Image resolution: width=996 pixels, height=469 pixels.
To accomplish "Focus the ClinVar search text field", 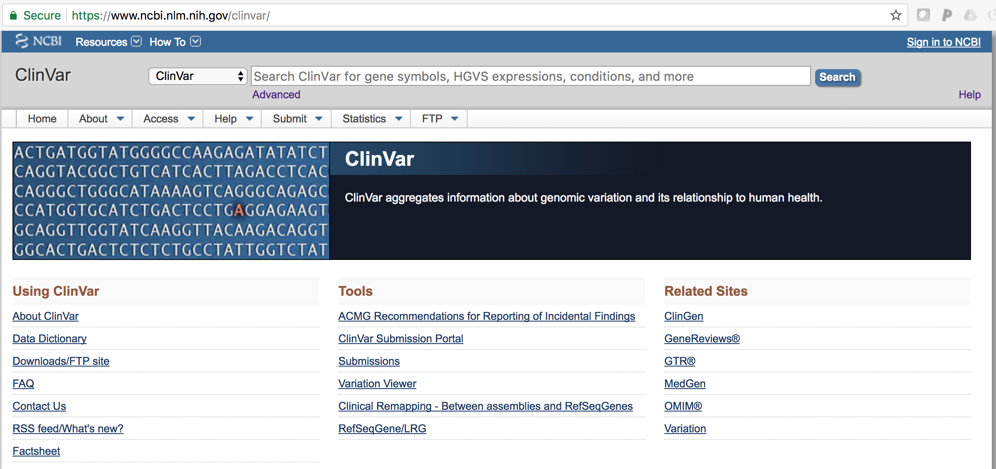I will [x=531, y=76].
